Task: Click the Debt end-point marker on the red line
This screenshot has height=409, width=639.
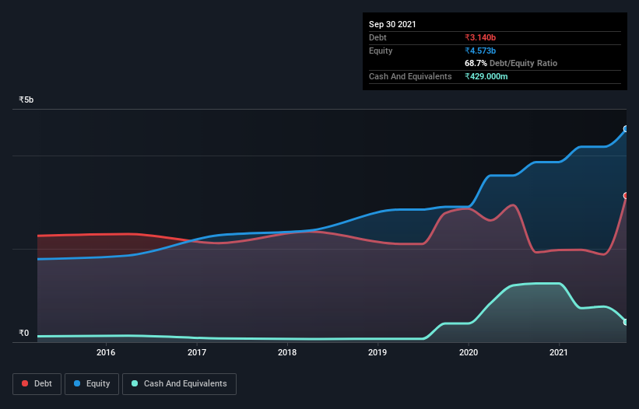Action: 626,196
